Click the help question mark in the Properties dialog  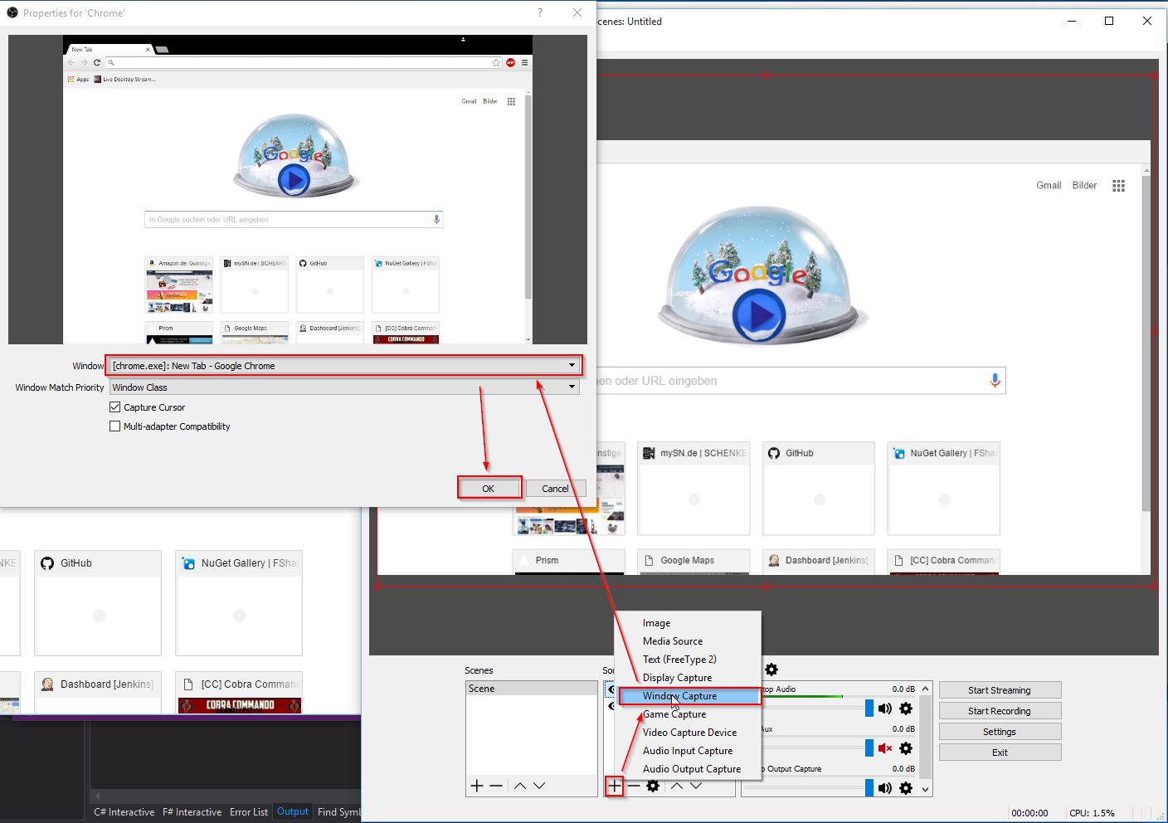click(540, 12)
